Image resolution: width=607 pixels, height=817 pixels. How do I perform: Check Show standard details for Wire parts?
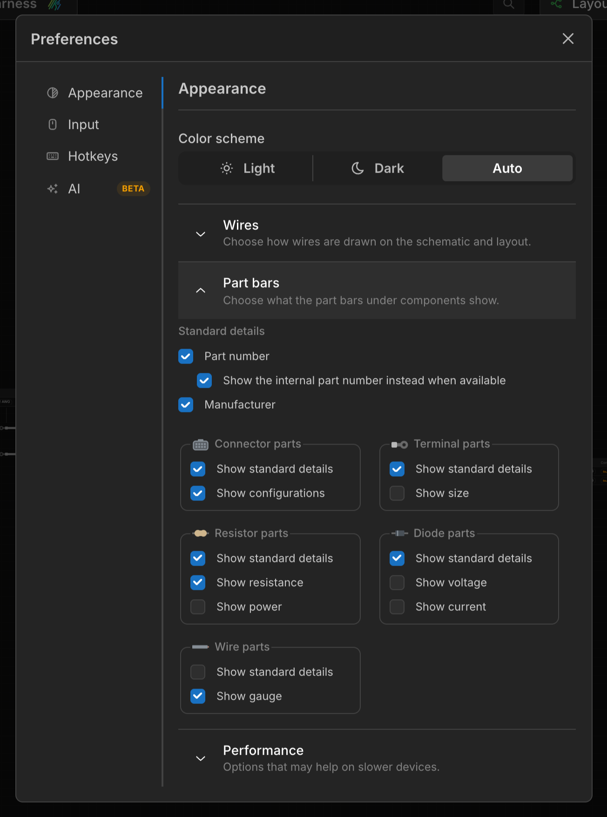(198, 672)
